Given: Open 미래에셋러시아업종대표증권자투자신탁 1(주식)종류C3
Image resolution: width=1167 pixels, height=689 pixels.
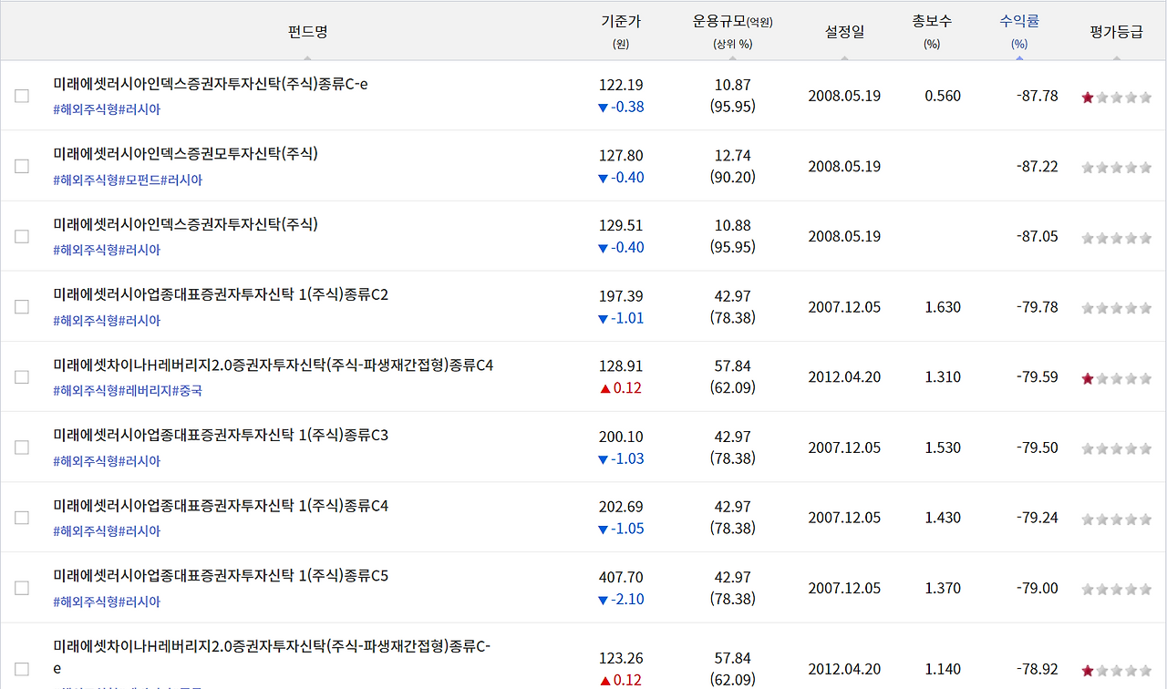Looking at the screenshot, I should click(x=221, y=435).
